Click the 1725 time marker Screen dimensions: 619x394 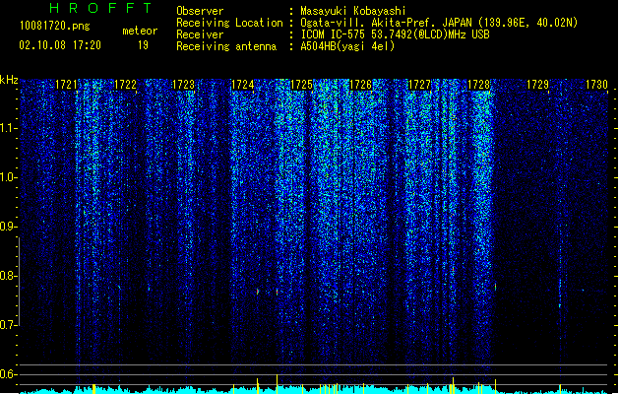[301, 85]
